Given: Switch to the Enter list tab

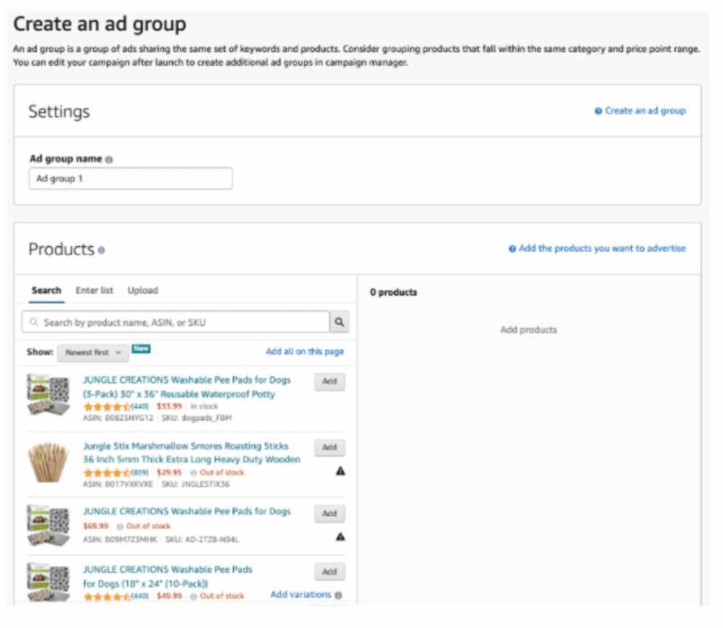Looking at the screenshot, I should [x=94, y=290].
